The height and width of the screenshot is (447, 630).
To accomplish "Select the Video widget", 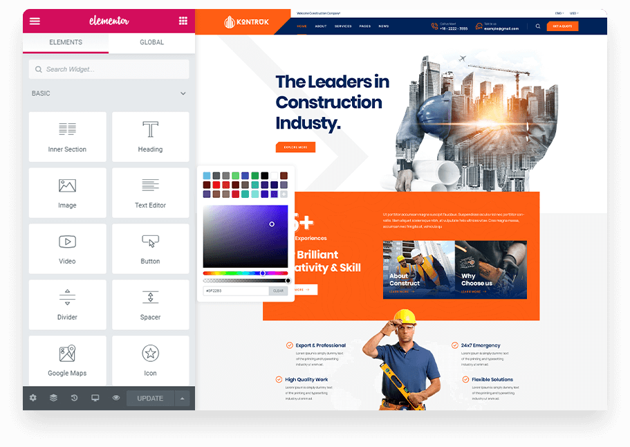I will coord(68,248).
